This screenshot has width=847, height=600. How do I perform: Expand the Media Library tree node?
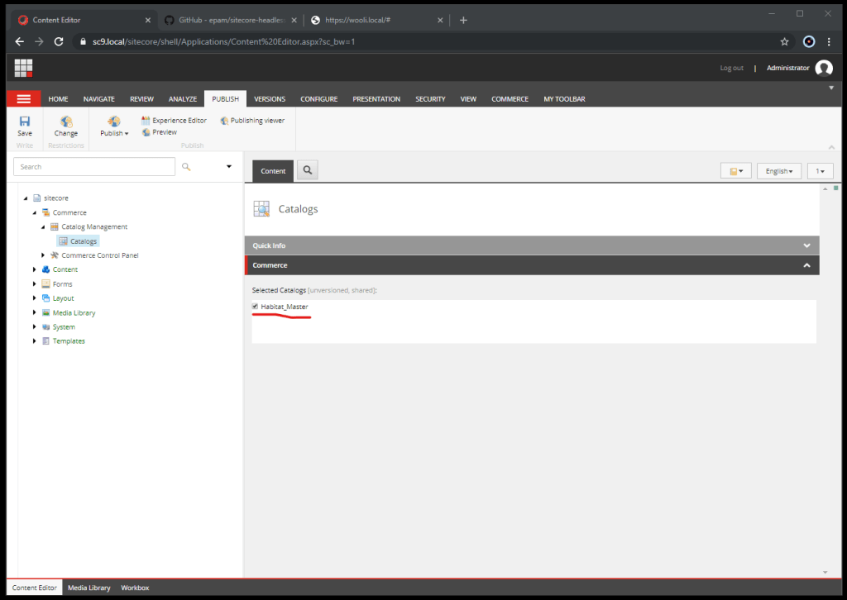[x=35, y=313]
